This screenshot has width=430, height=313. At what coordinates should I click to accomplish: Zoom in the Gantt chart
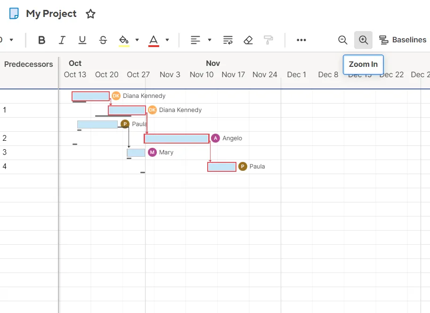pos(364,40)
